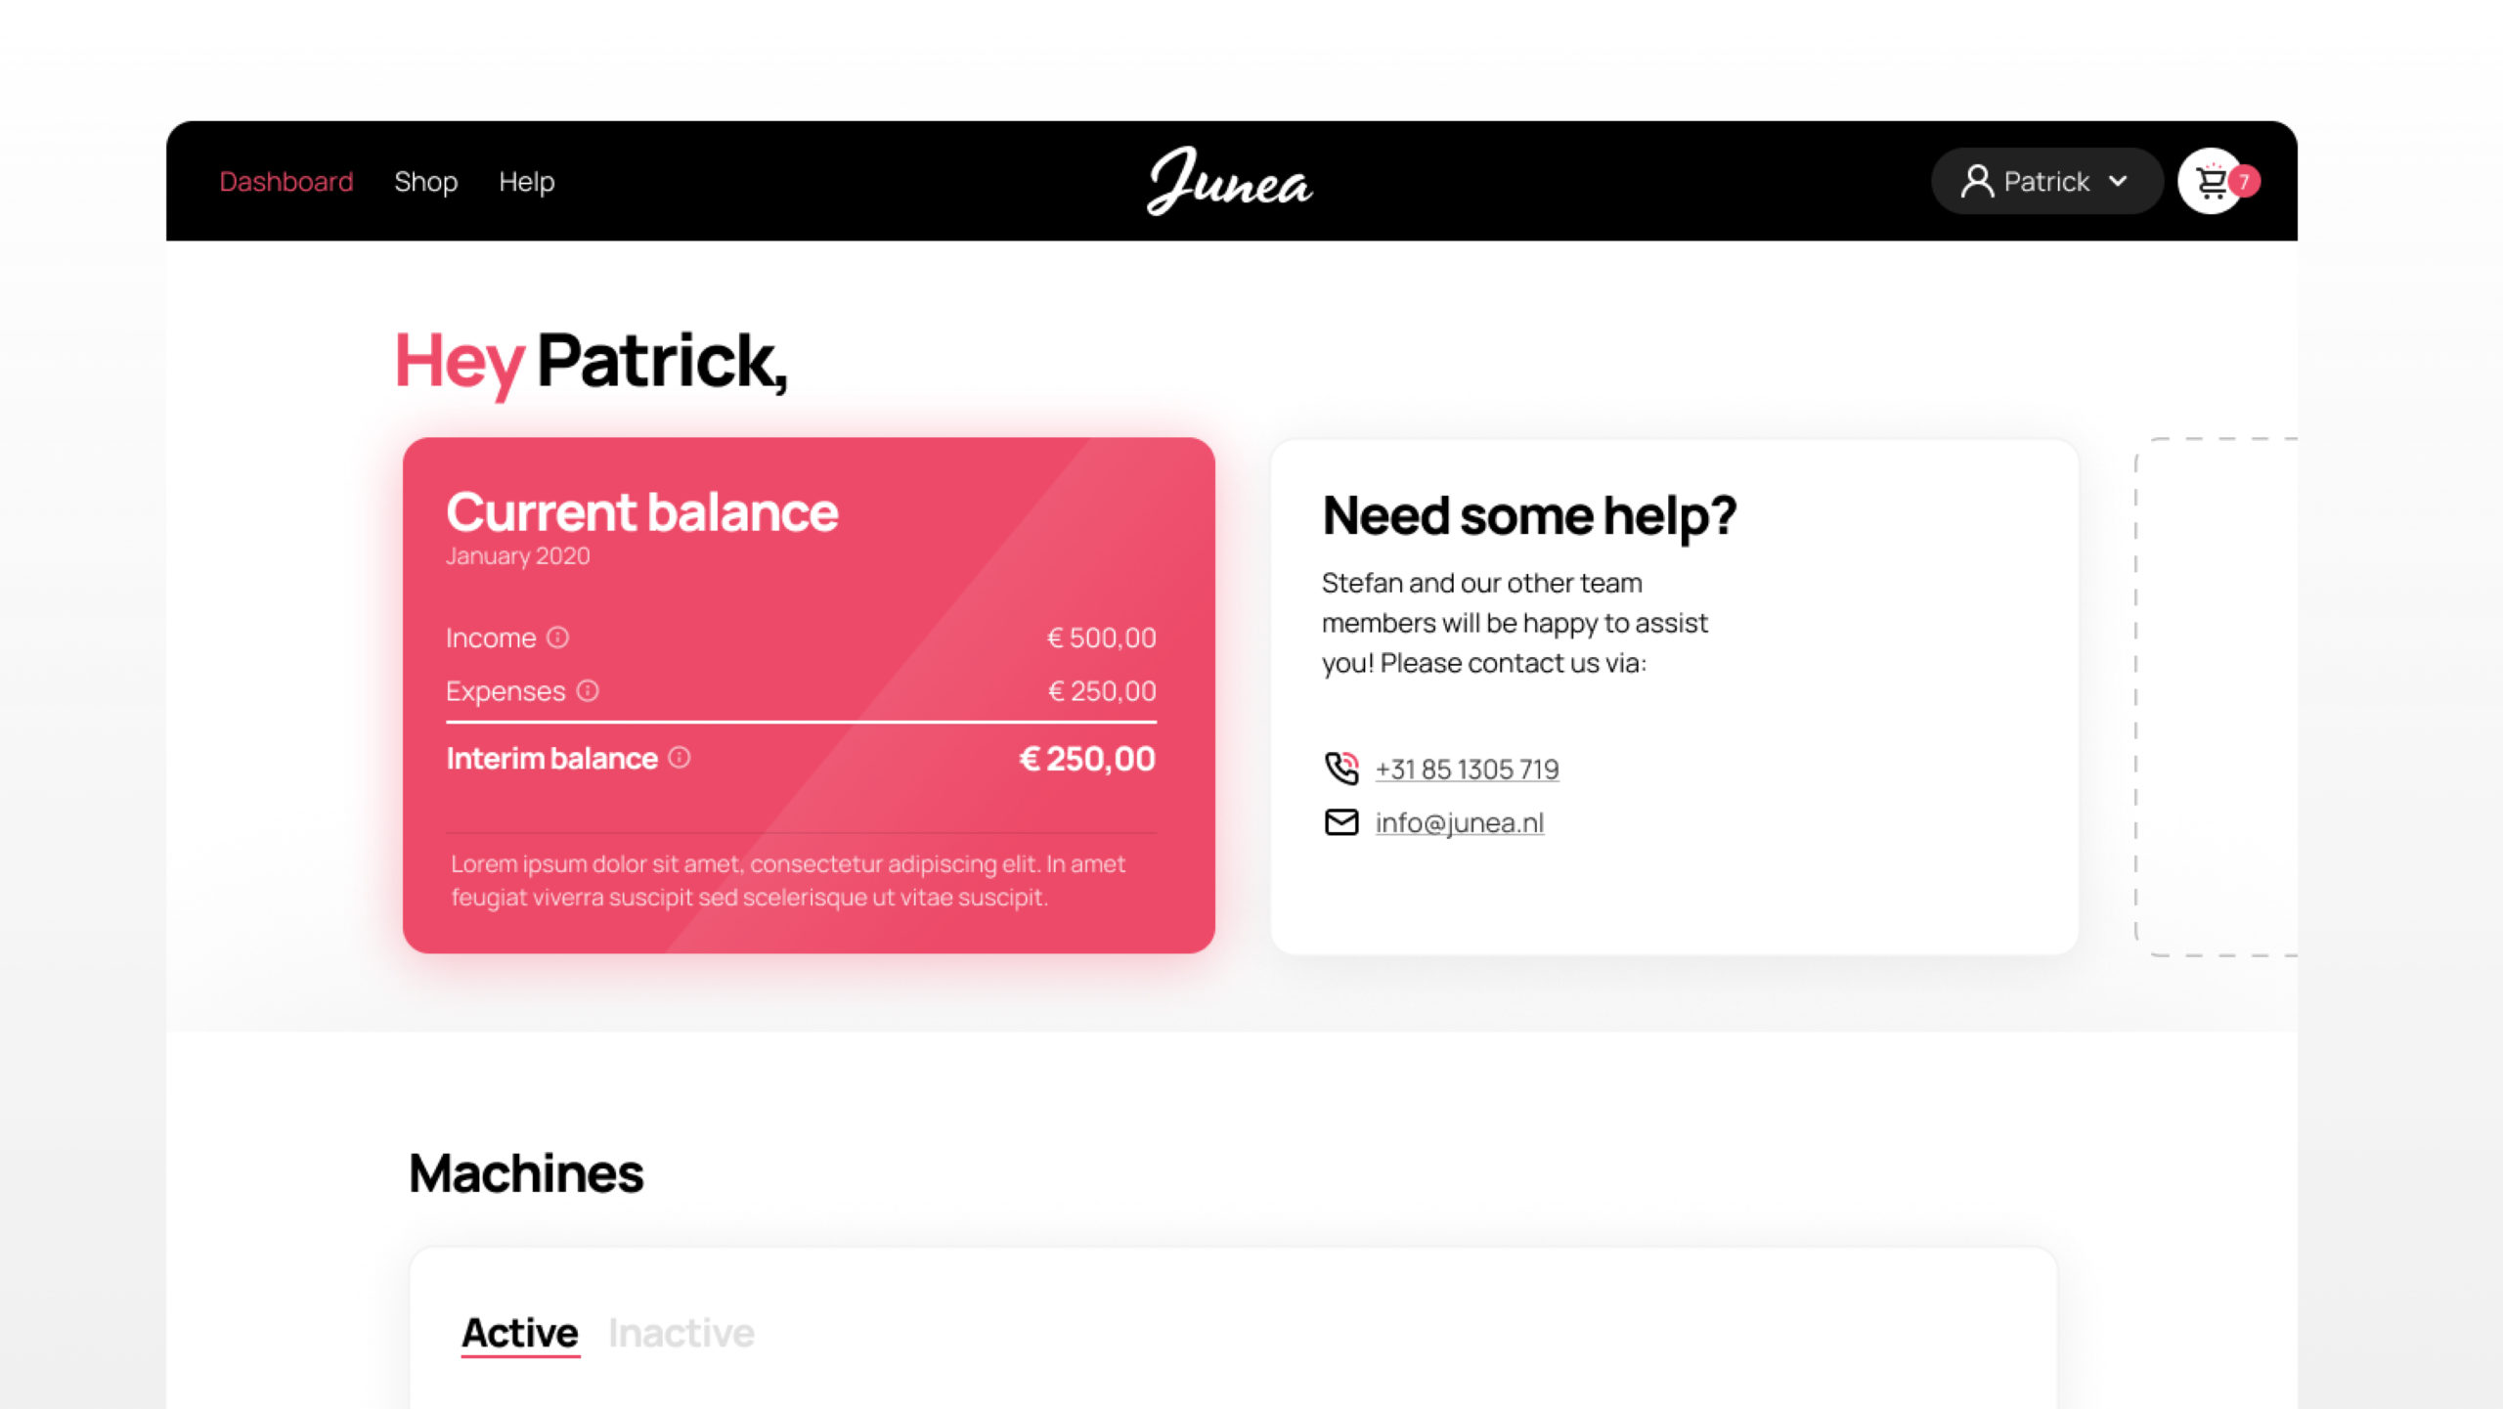This screenshot has width=2503, height=1409.
Task: Click the red cart badge showing 7
Action: pyautogui.click(x=2245, y=181)
